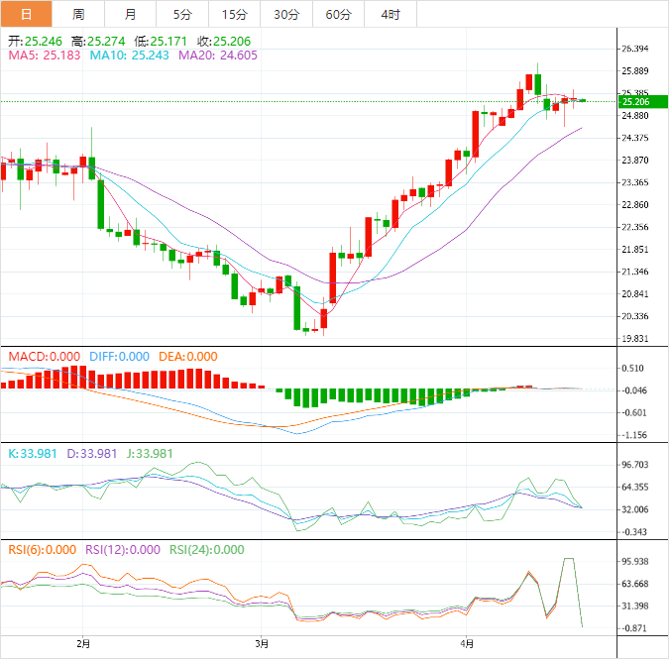Screen dimensions: 671x663
Task: Click the RSI(6) indicator label
Action: [39, 549]
